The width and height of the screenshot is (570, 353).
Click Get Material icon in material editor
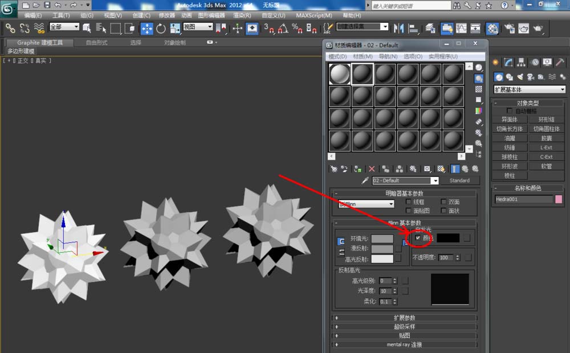[x=333, y=169]
